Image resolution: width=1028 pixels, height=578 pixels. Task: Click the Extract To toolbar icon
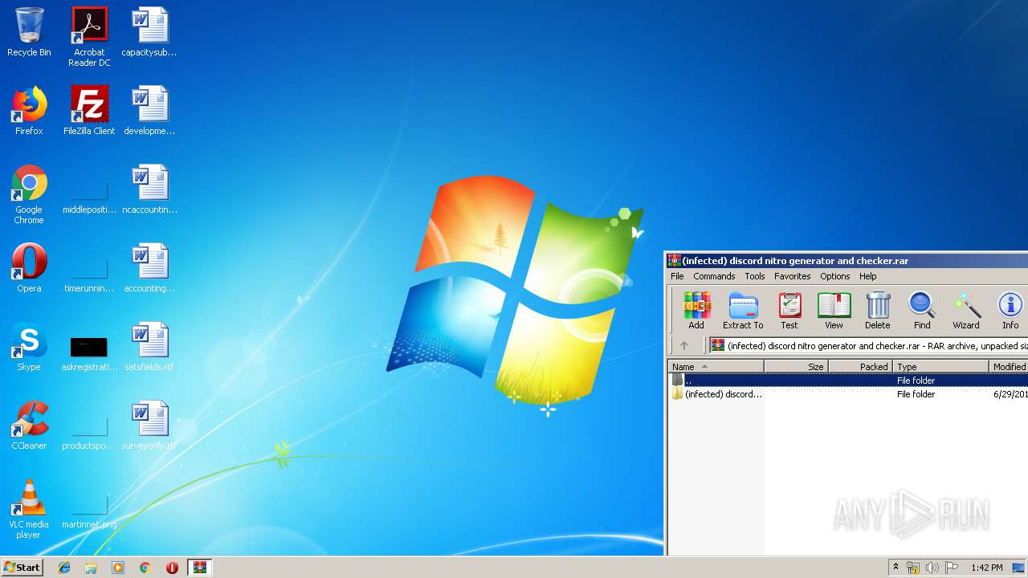[x=743, y=311]
